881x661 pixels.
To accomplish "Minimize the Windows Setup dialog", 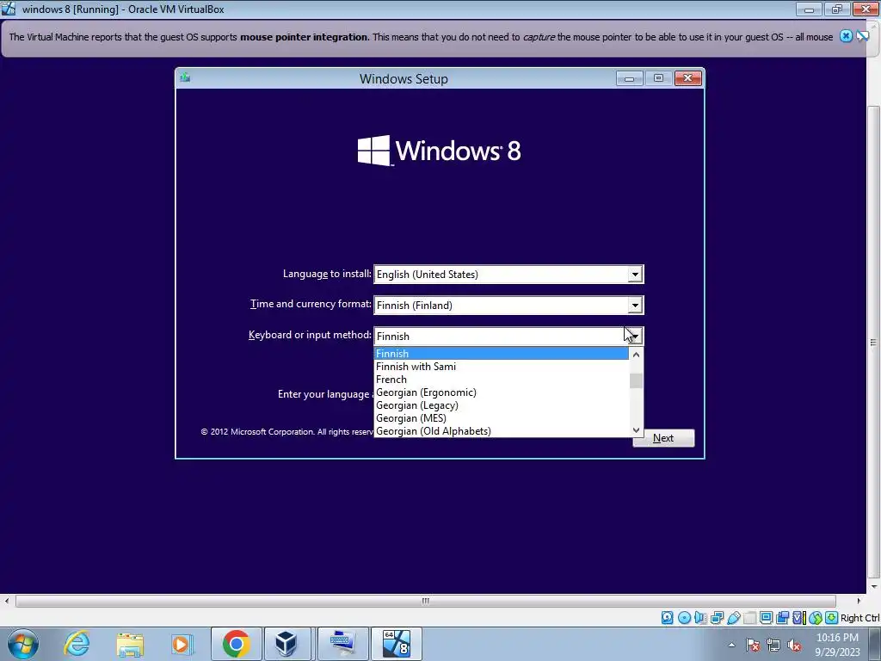I will coord(629,78).
